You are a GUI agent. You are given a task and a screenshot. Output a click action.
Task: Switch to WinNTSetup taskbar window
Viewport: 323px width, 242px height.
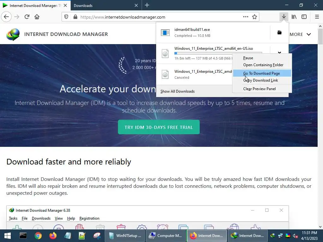coord(125,236)
